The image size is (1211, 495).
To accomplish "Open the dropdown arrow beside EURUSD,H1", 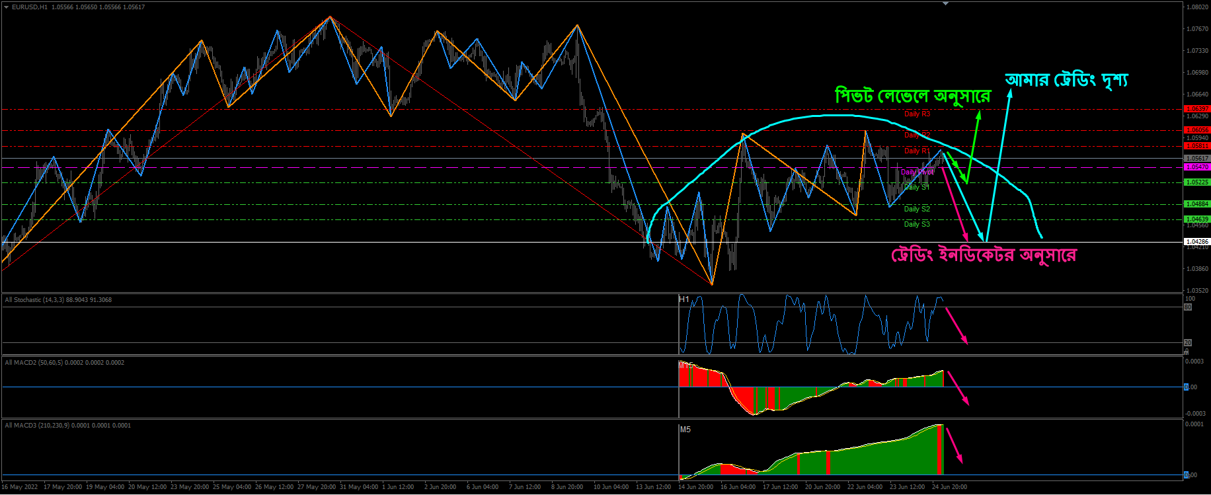I will click(x=6, y=7).
